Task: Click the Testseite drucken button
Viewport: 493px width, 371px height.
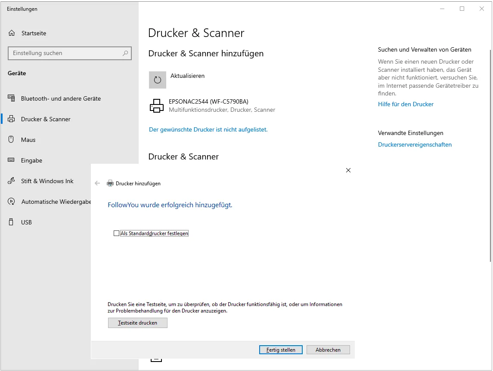Action: (138, 323)
